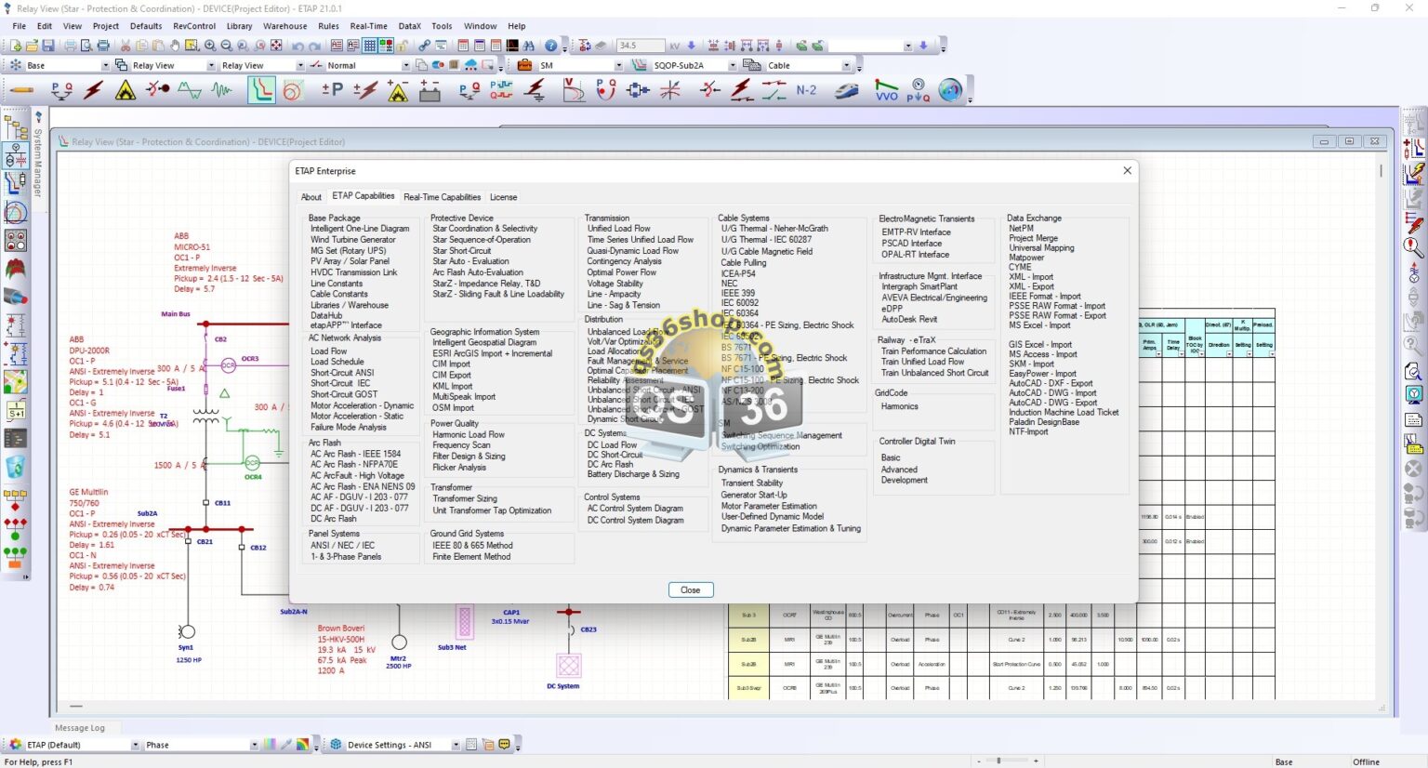Select the VVO study mode icon
The height and width of the screenshot is (768, 1428).
pyautogui.click(x=886, y=90)
